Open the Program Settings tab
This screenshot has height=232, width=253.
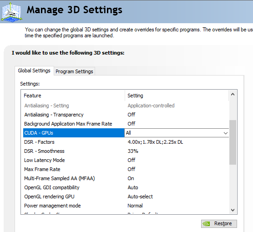point(74,71)
